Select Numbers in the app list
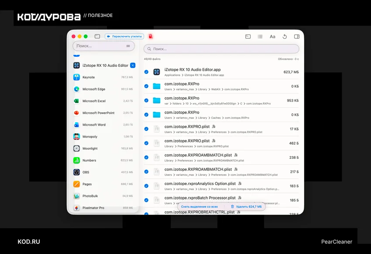This screenshot has height=254, width=371. pyautogui.click(x=103, y=160)
